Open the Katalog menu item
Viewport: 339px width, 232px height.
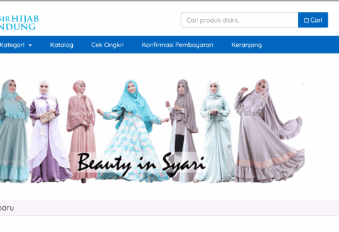(62, 45)
